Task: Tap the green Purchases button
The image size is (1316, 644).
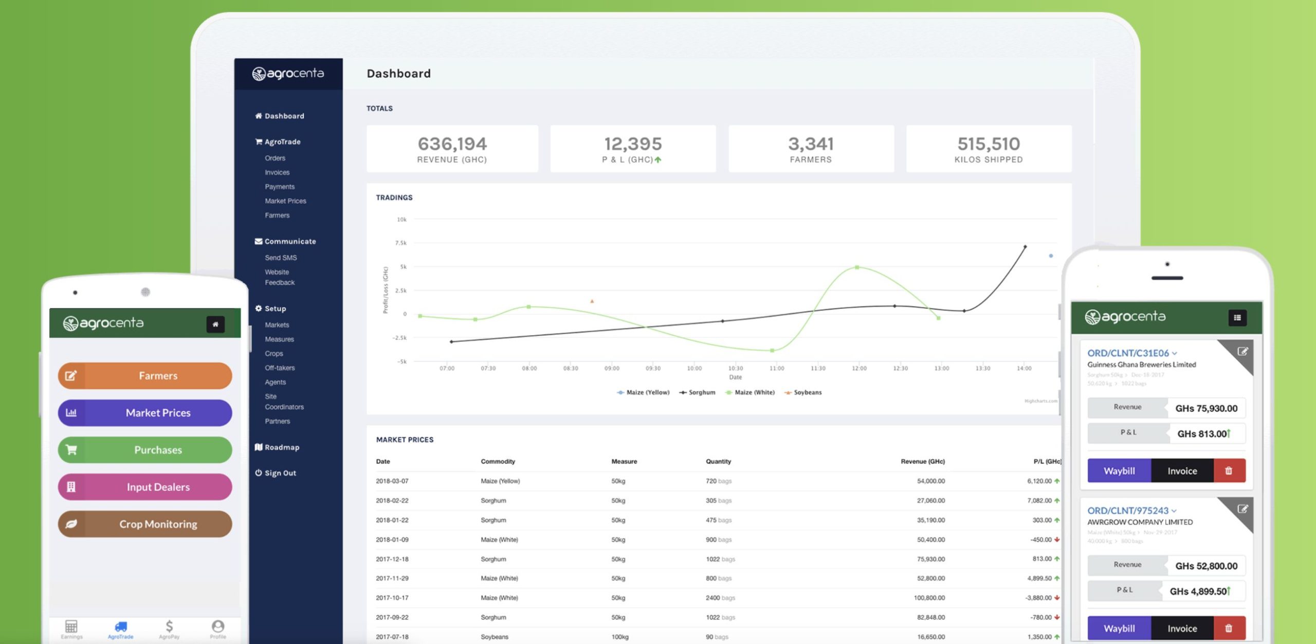Action: pos(145,450)
